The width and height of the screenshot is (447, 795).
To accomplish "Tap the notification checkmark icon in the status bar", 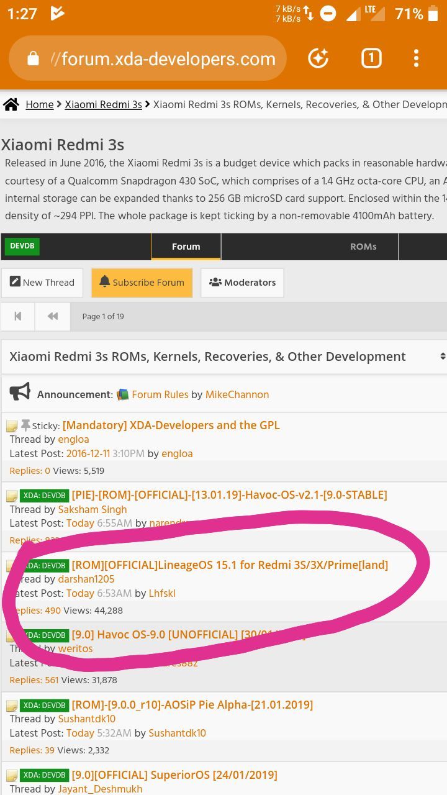I will 57,13.
